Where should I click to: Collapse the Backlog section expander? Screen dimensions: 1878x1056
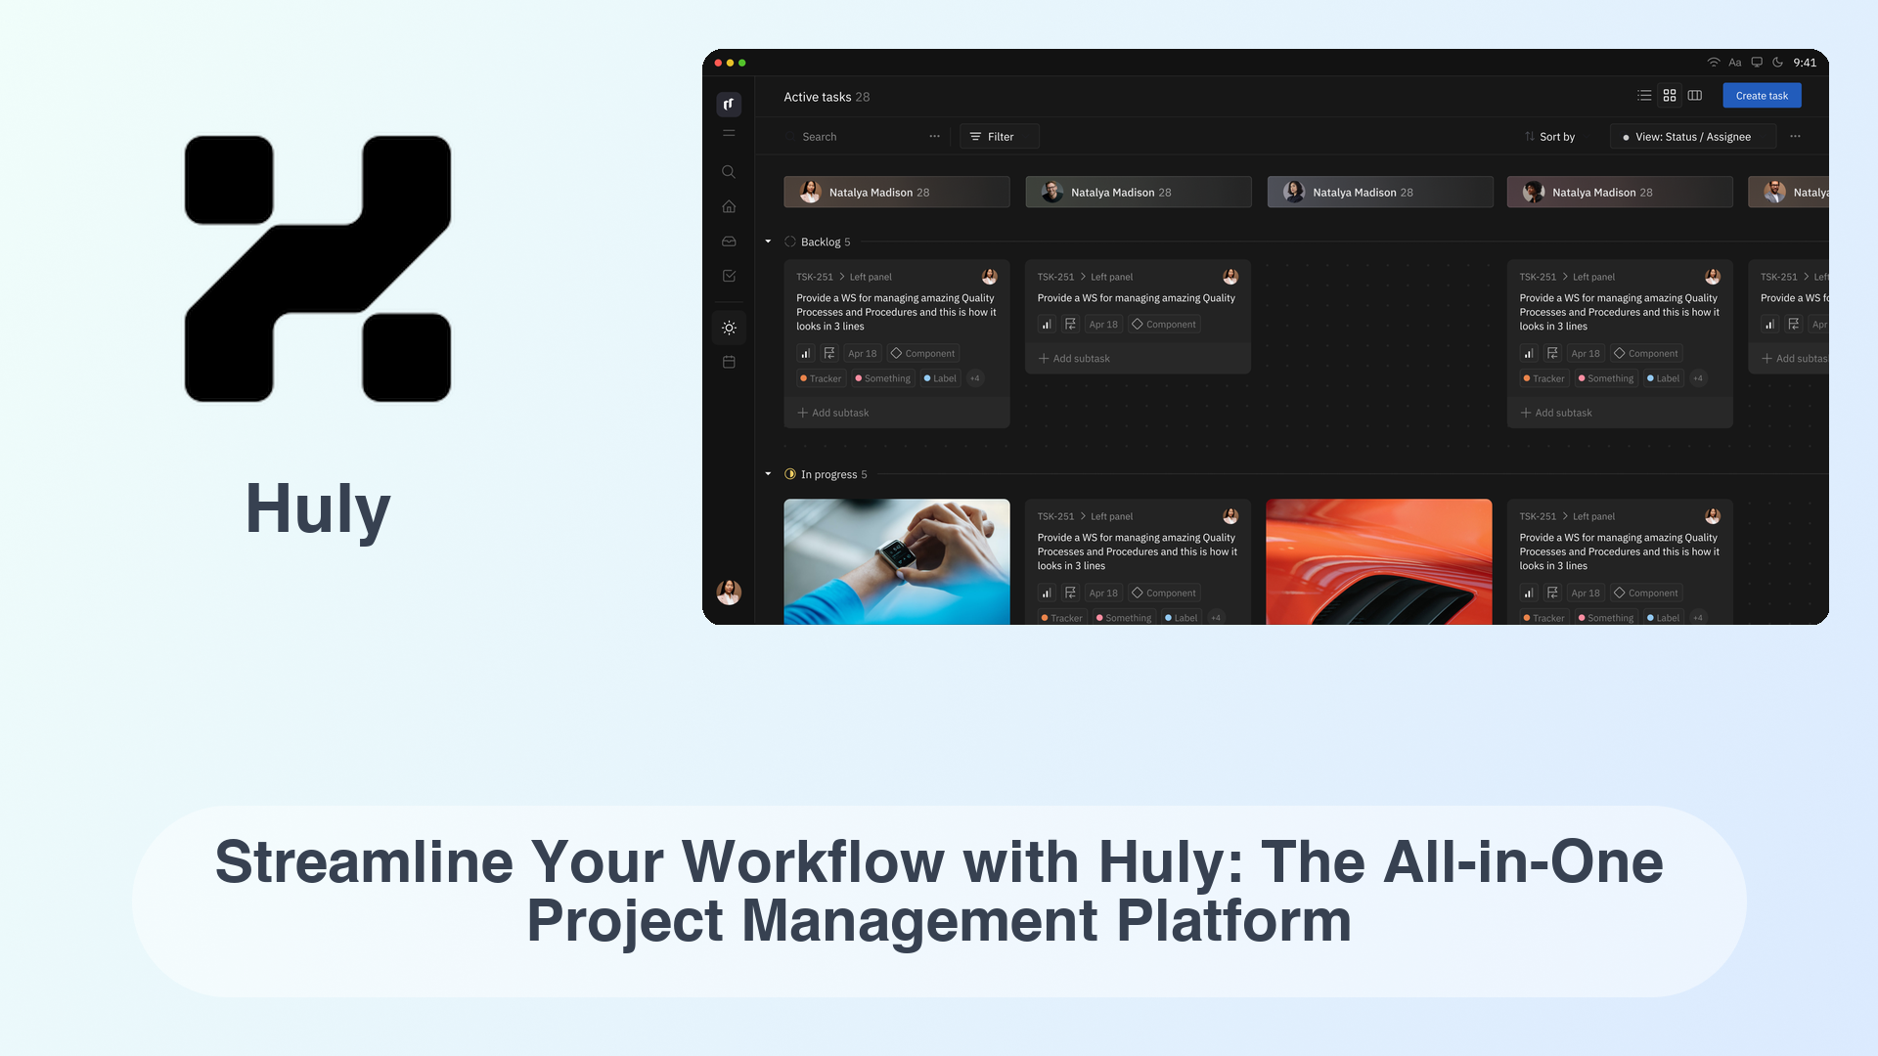768,242
